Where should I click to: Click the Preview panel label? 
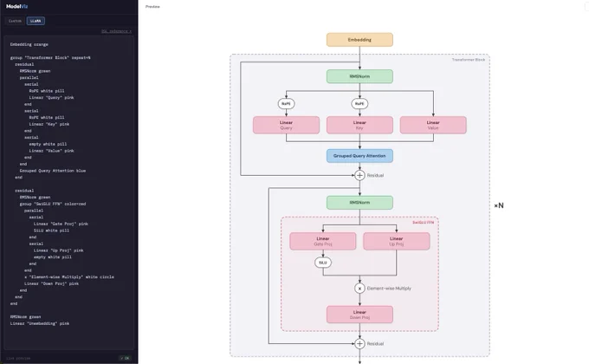coord(152,7)
